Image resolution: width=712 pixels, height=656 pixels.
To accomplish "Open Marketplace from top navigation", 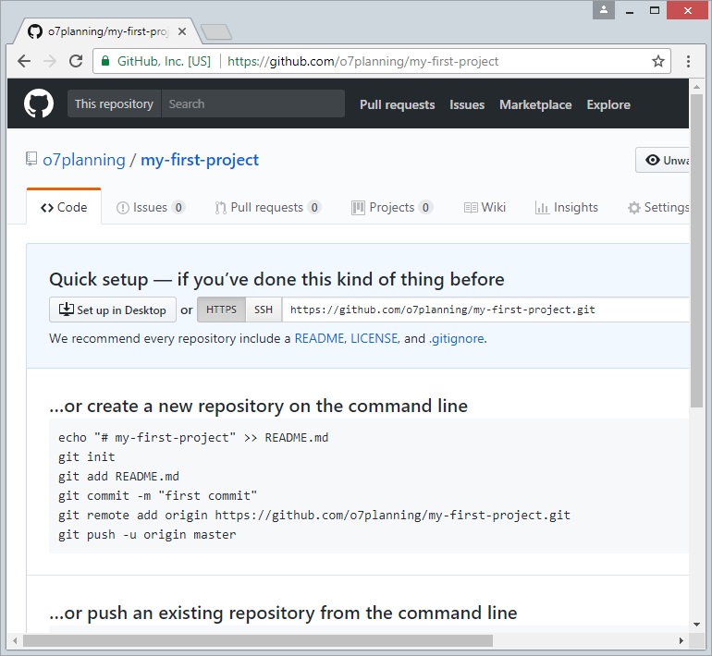I will 535,104.
